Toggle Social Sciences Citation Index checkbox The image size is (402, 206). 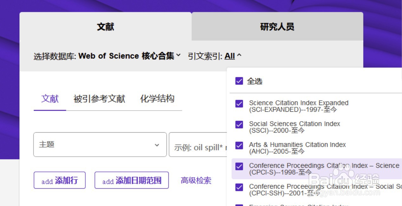(239, 125)
